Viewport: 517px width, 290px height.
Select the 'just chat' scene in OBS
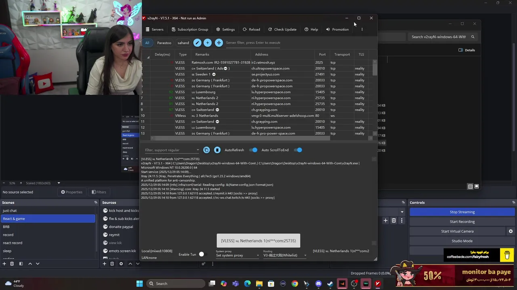(x=48, y=211)
